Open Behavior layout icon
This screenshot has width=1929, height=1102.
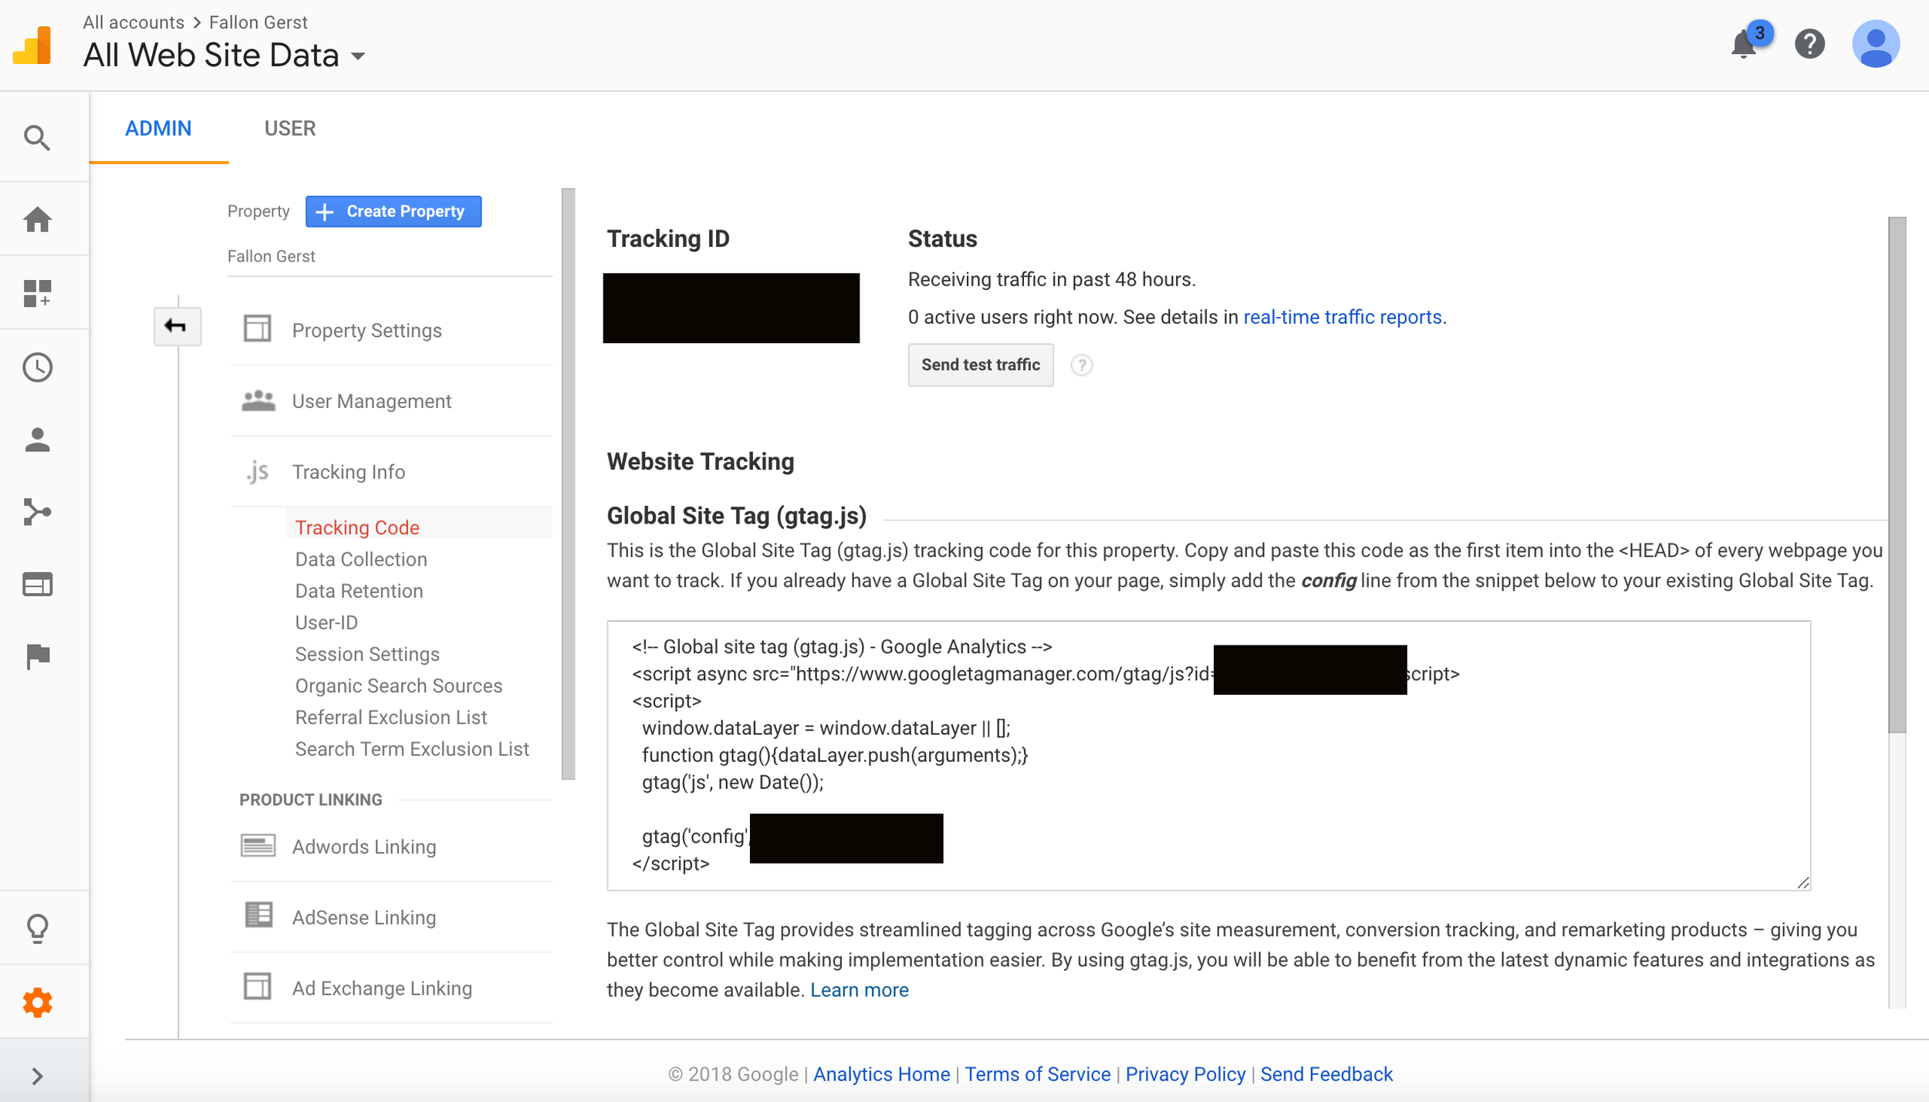tap(37, 585)
